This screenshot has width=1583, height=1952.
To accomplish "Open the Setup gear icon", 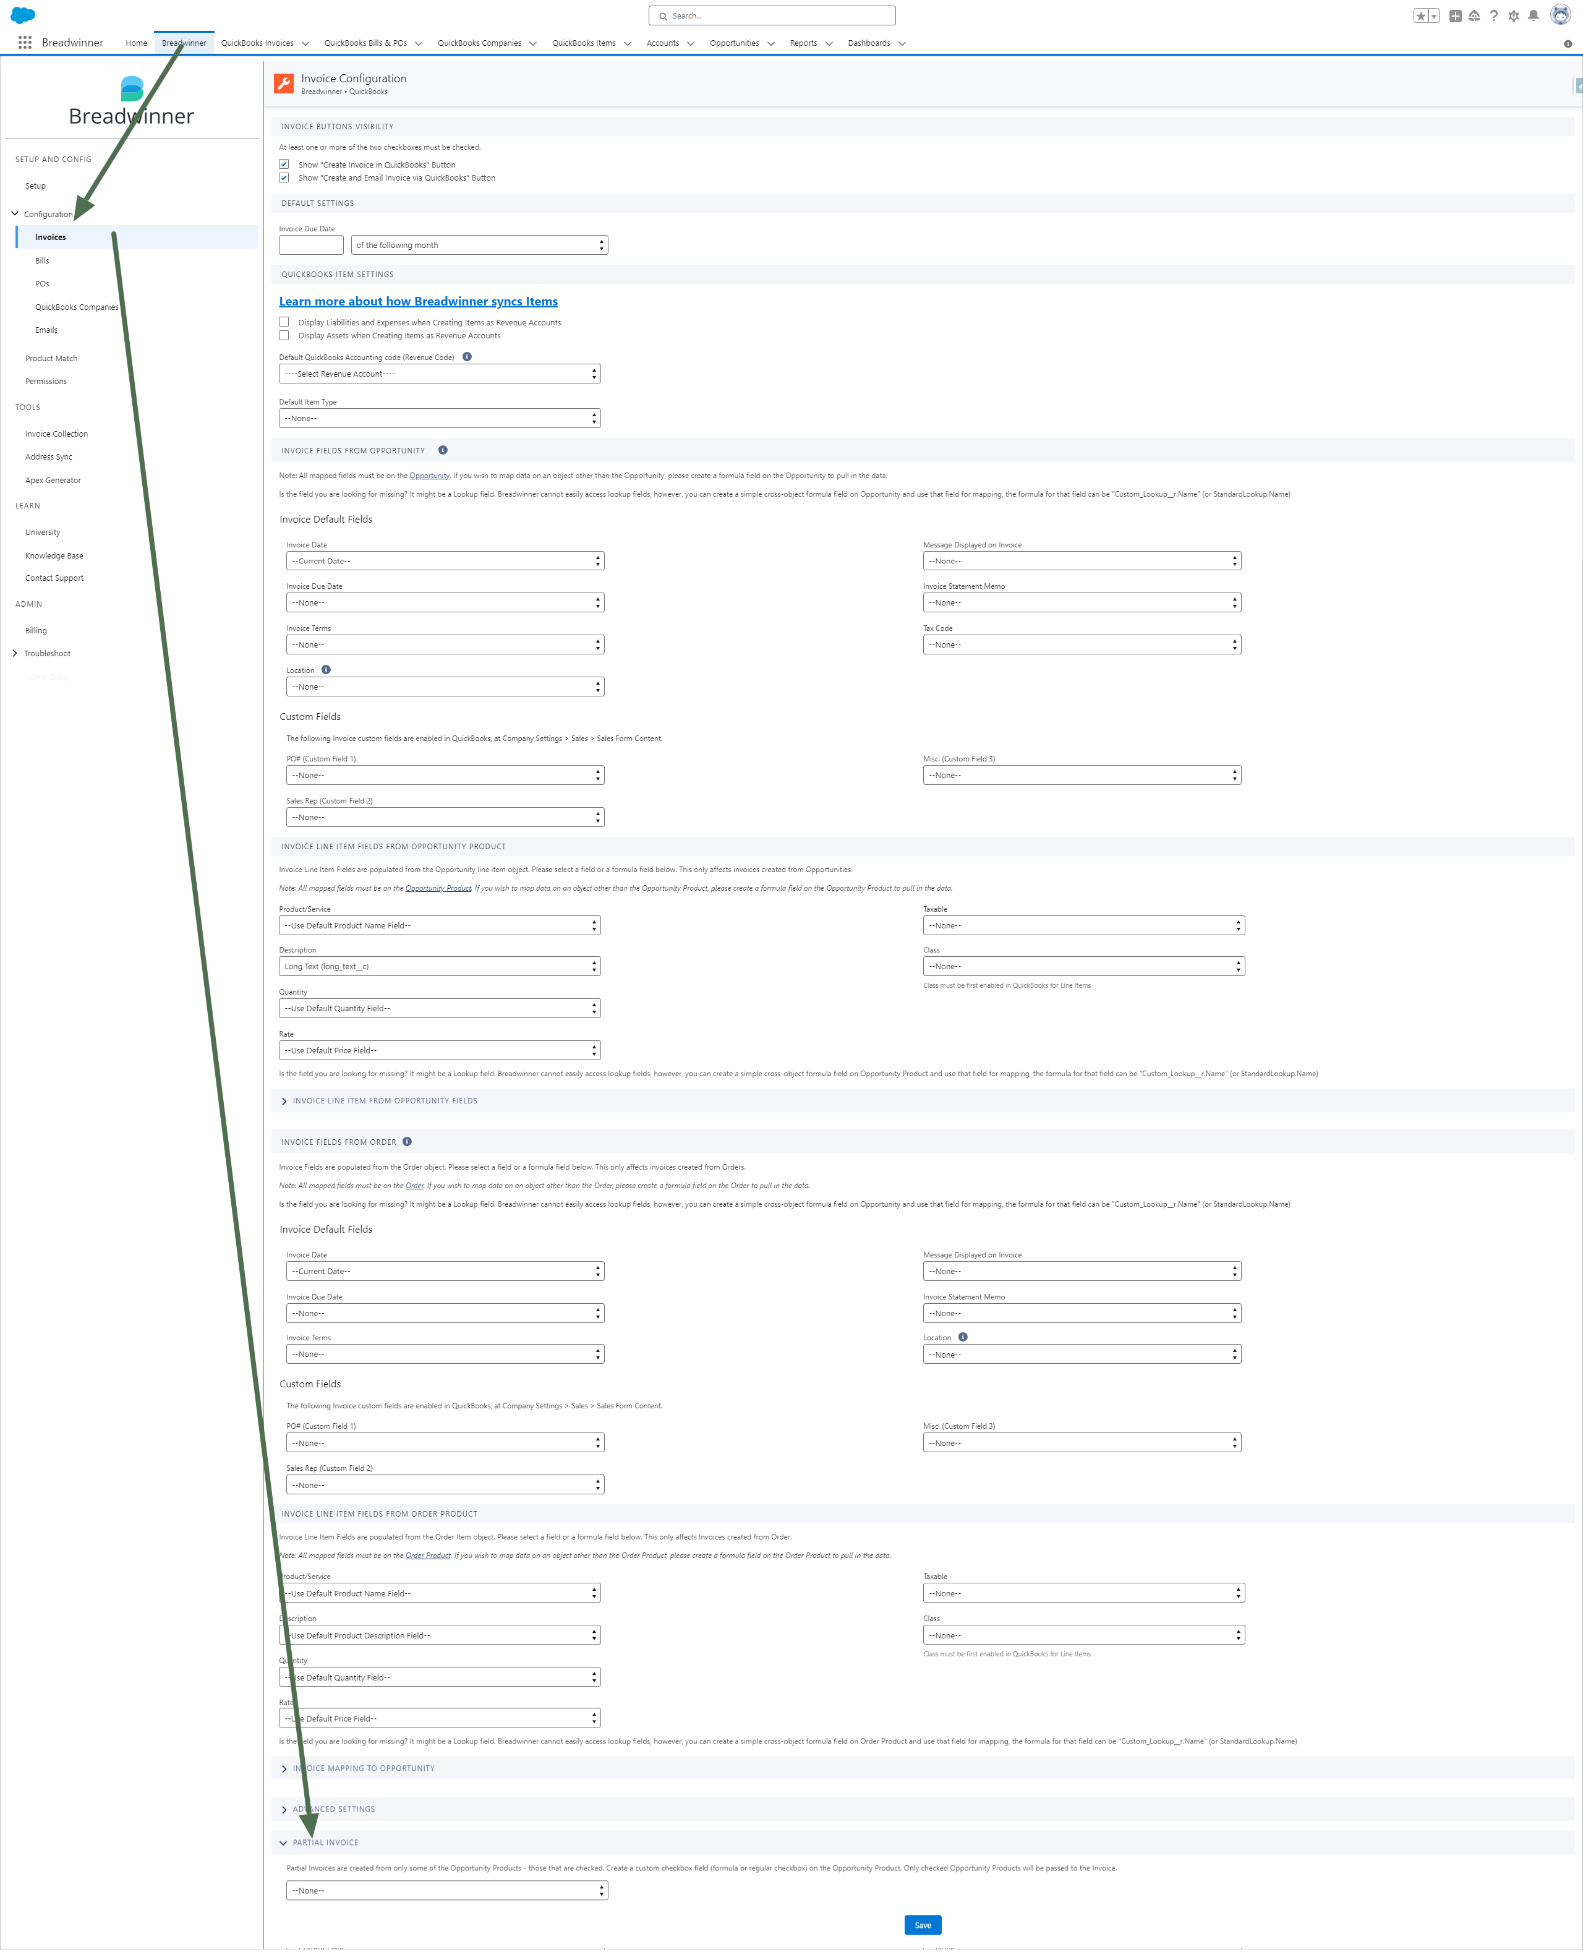I will coord(1514,15).
